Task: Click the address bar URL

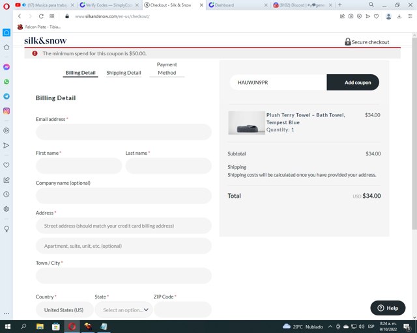Action: point(112,16)
